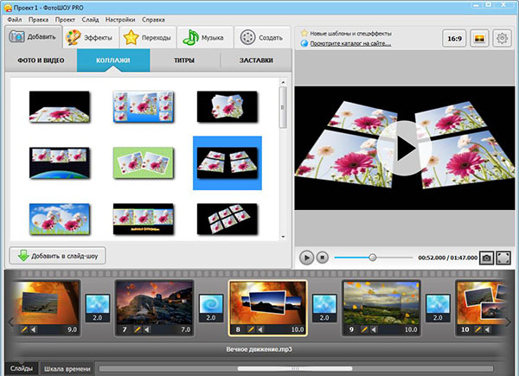Select the green background two-photo collage
The width and height of the screenshot is (519, 376).
point(144,163)
